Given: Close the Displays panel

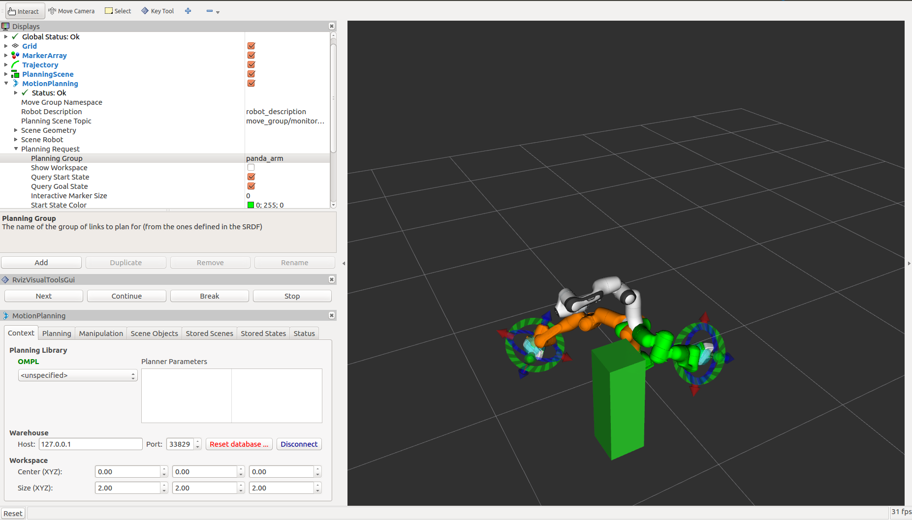Looking at the screenshot, I should coord(332,26).
